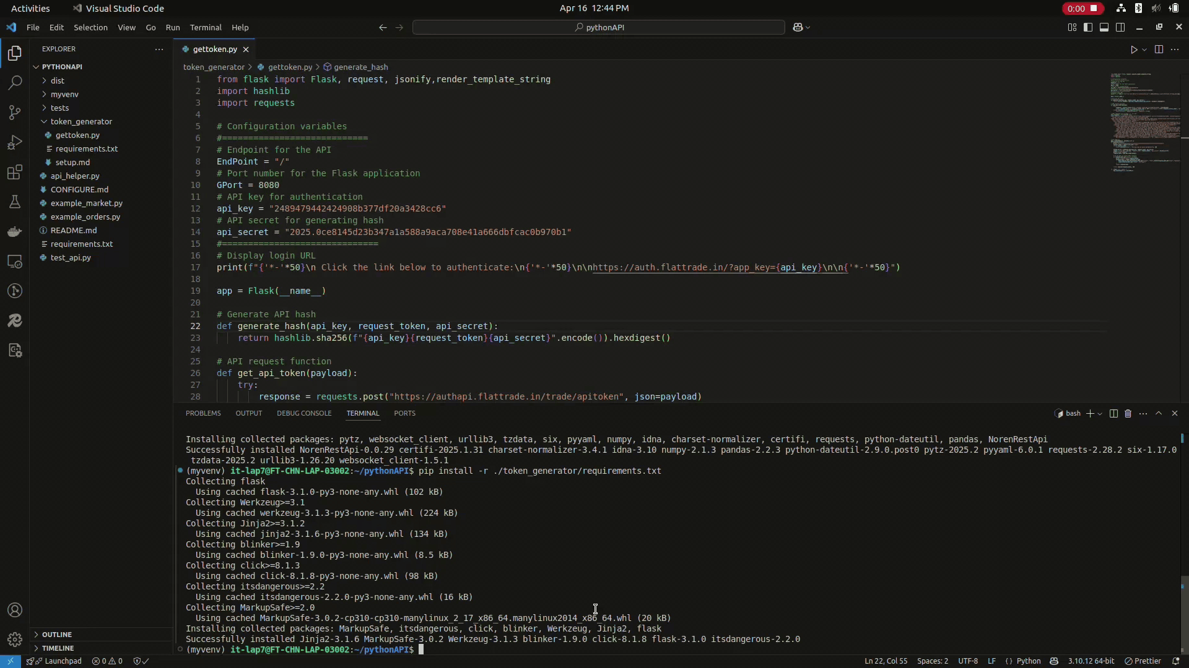Screen dimensions: 1189x668
Task: Open setup.md in the explorer
Action: (x=72, y=162)
